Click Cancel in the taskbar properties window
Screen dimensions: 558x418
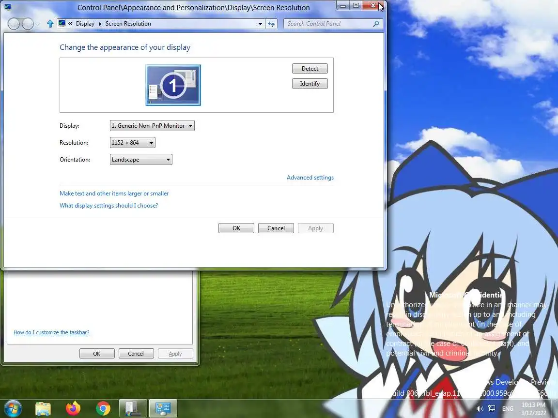point(136,354)
